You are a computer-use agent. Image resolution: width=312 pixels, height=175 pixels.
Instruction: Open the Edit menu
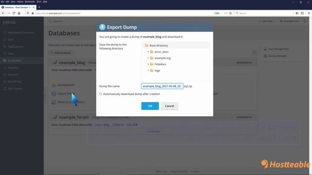point(7,1)
